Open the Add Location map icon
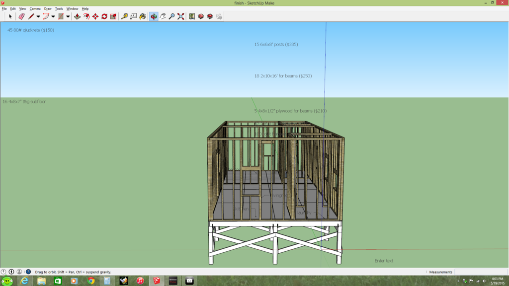The width and height of the screenshot is (509, 286). tap(192, 16)
